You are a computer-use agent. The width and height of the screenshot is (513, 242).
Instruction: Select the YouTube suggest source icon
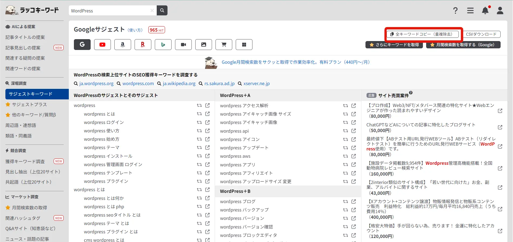click(x=102, y=45)
